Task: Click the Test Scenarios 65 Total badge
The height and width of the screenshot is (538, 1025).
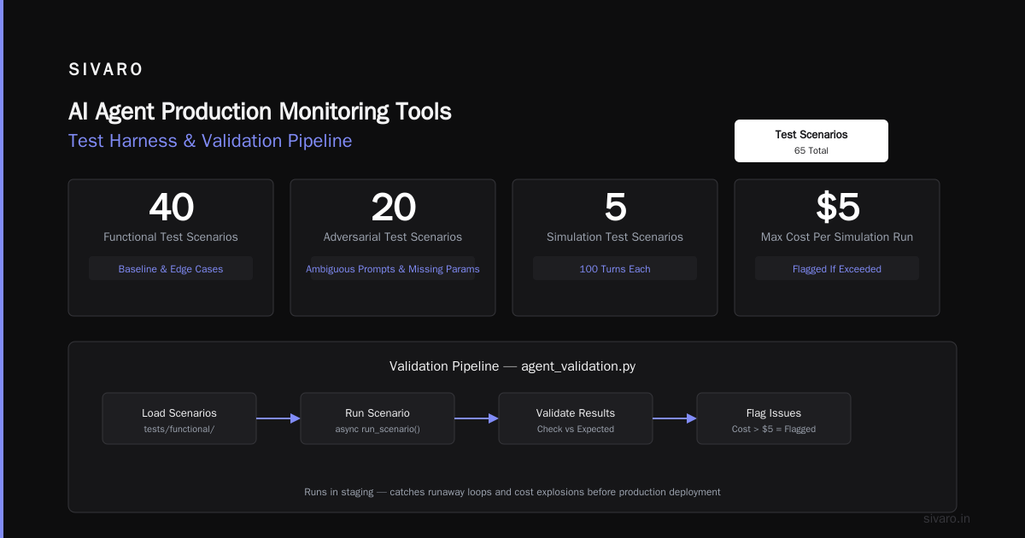Action: 811,141
